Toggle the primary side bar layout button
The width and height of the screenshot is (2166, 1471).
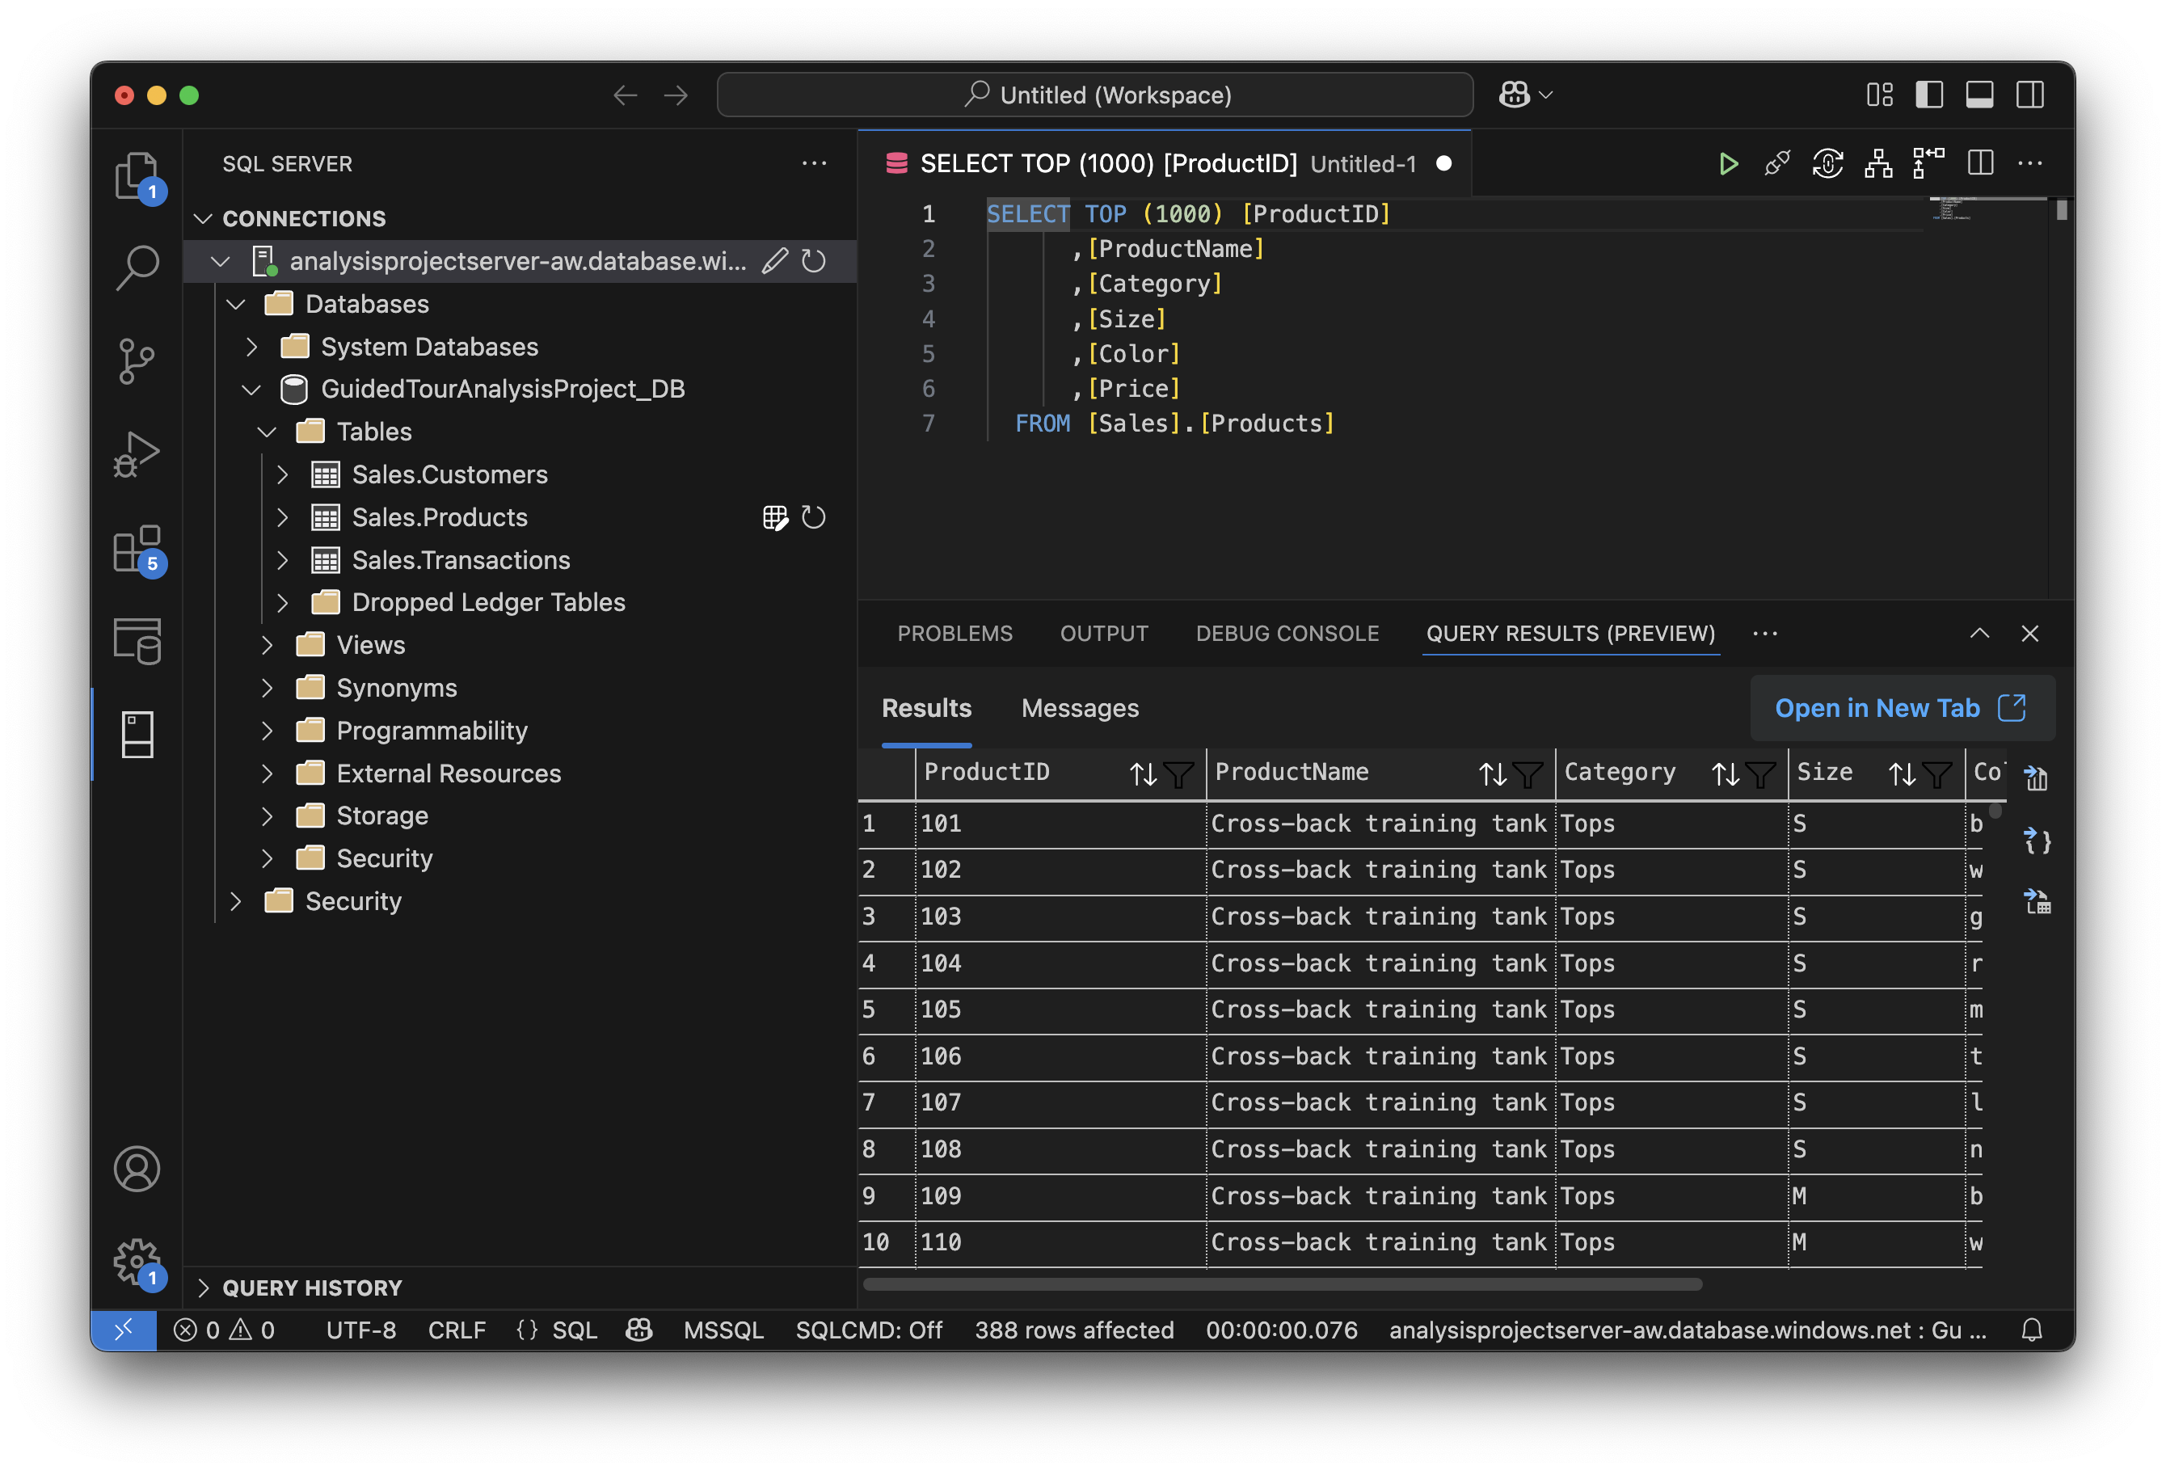(1929, 95)
